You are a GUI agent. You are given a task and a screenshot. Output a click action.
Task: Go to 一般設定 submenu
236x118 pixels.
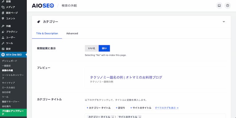tap(6, 66)
